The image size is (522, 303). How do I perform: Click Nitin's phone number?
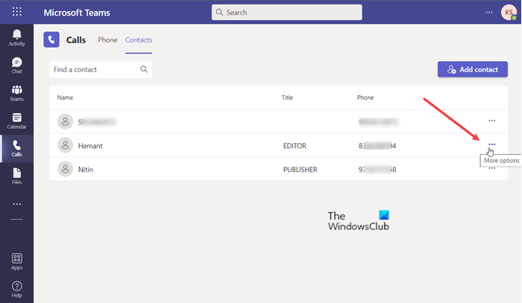point(377,170)
